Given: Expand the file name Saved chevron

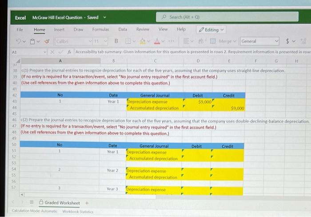Looking at the screenshot, I should 105,17.
